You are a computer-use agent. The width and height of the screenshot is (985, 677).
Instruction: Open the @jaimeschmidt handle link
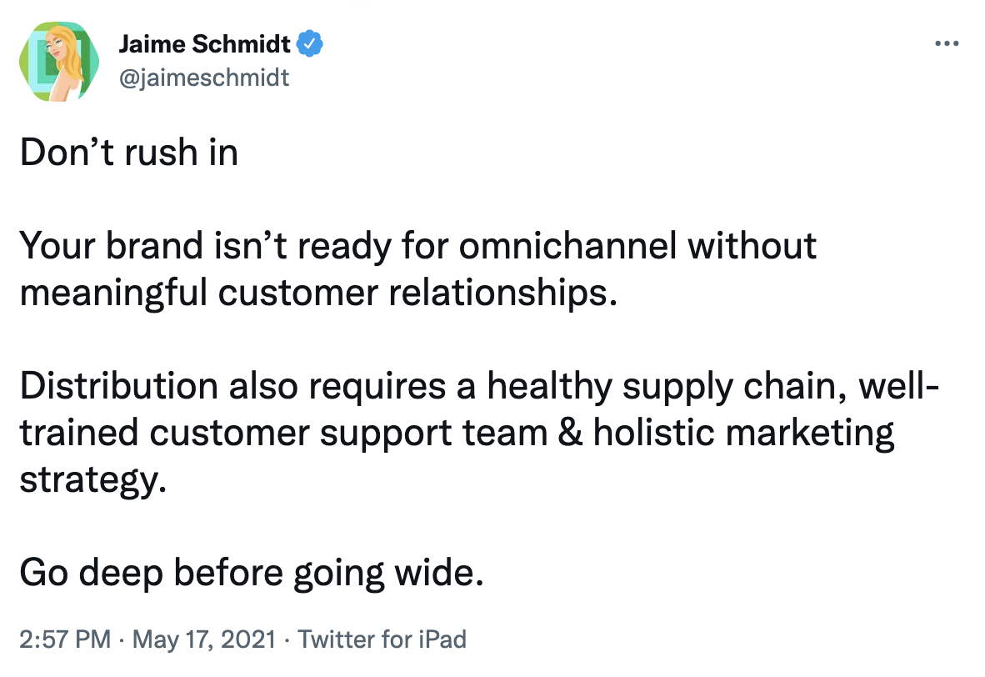(x=204, y=78)
